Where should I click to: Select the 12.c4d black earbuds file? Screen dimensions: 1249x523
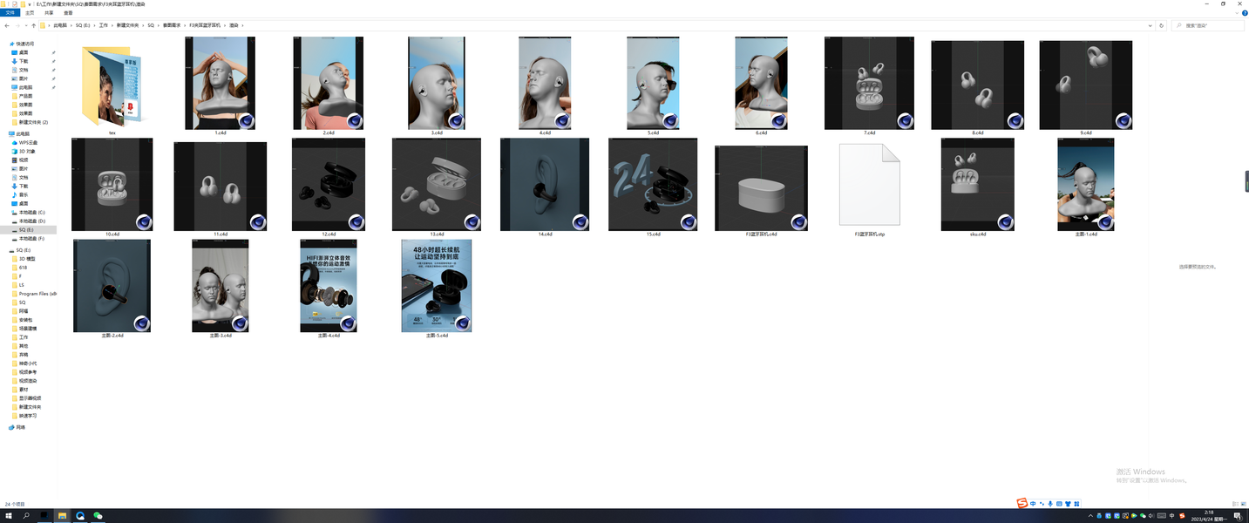click(x=329, y=185)
